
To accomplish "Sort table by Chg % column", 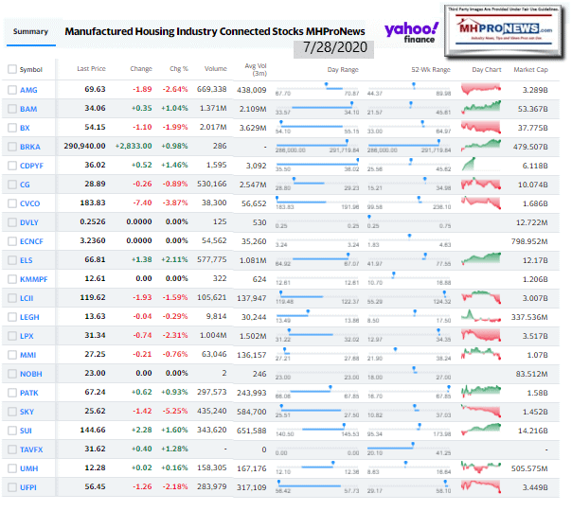I will tap(178, 69).
